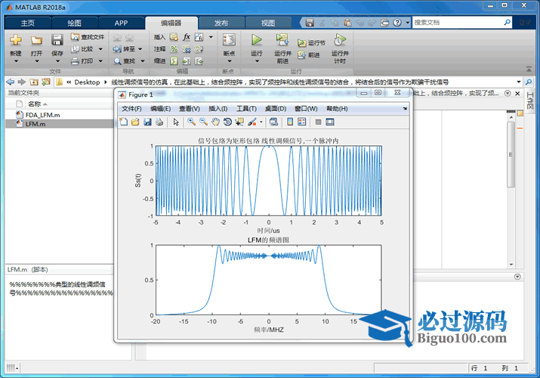Select the Rotate 3D tool in Figure 1
Viewport: 540px width, 378px height.
click(227, 122)
